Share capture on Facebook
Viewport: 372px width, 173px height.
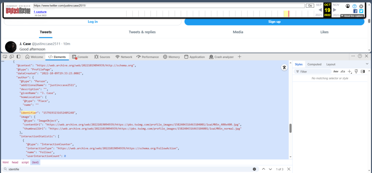coord(355,11)
